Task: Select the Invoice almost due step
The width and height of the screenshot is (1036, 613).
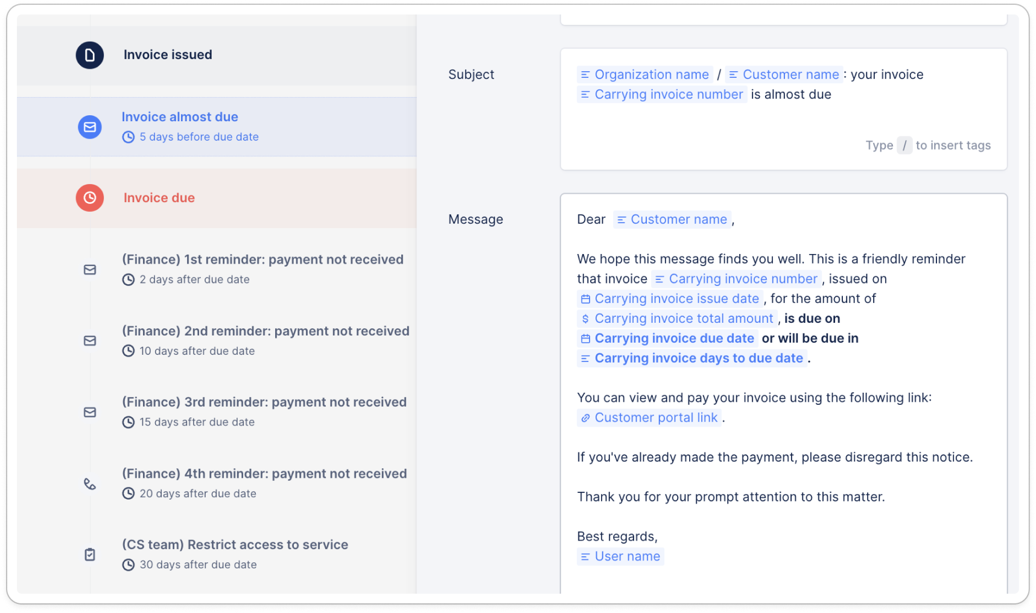Action: click(180, 117)
